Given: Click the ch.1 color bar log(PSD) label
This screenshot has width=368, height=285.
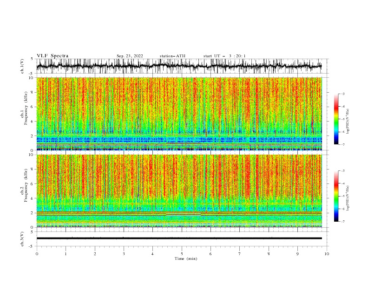Looking at the screenshot, I should (348, 122).
